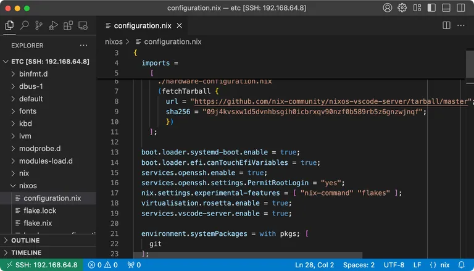
Task: Expand the default folder
Action: click(48, 99)
